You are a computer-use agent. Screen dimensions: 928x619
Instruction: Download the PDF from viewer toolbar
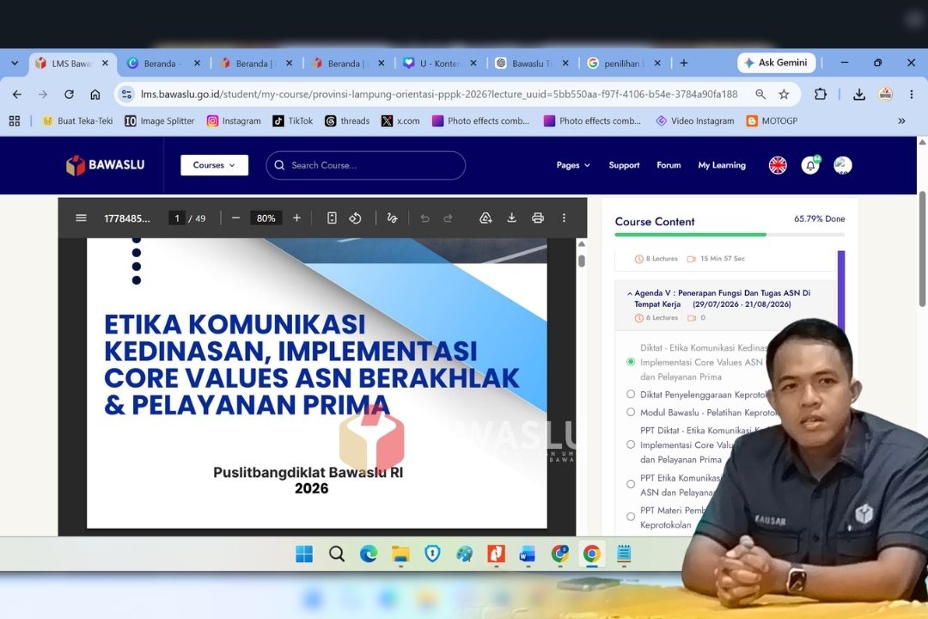[511, 218]
